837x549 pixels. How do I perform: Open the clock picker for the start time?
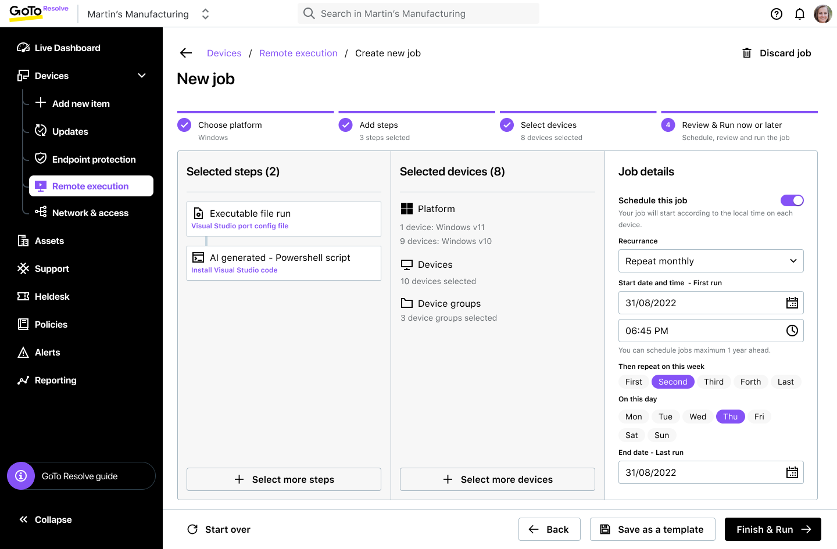click(x=792, y=330)
